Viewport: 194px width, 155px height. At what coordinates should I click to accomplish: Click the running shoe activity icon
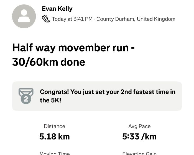(46, 19)
